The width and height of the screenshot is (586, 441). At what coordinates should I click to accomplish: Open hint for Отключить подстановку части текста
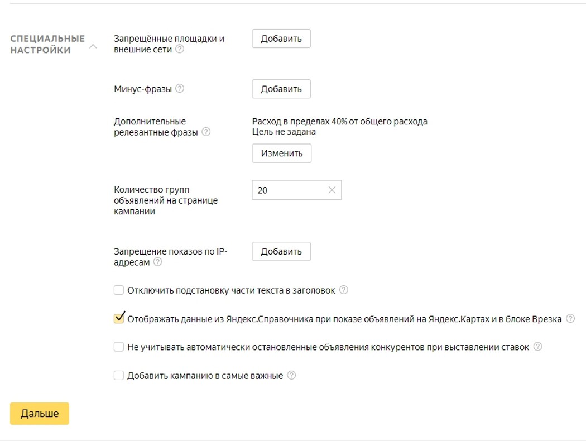pyautogui.click(x=343, y=290)
